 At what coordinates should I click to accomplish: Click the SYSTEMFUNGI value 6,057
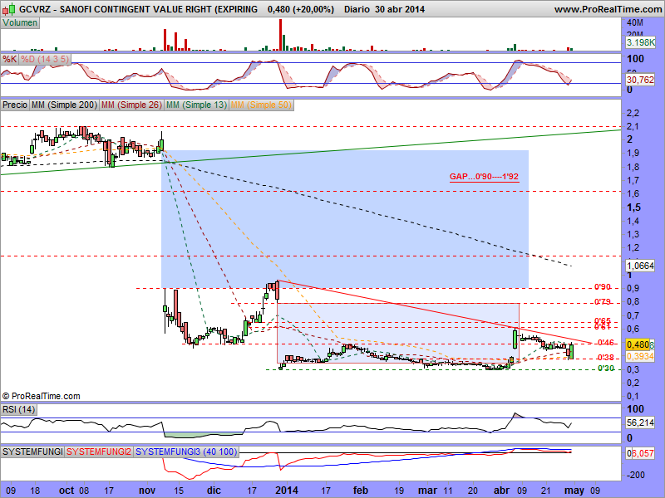pyautogui.click(x=642, y=453)
